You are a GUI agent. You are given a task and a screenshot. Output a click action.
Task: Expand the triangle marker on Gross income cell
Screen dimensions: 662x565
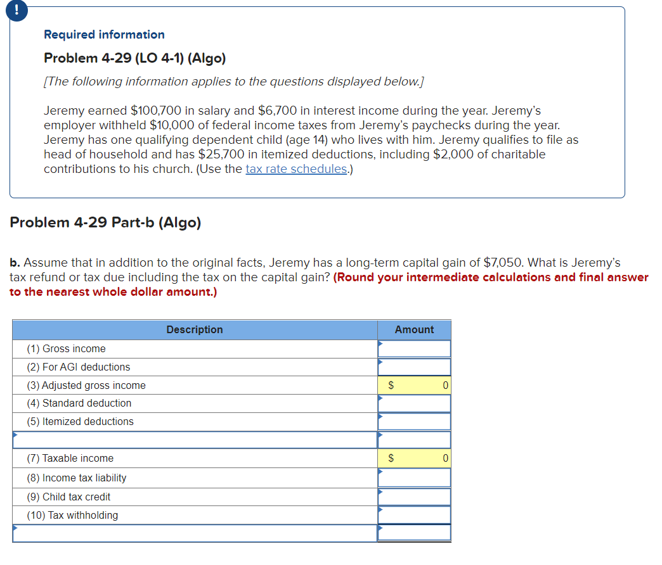[380, 344]
